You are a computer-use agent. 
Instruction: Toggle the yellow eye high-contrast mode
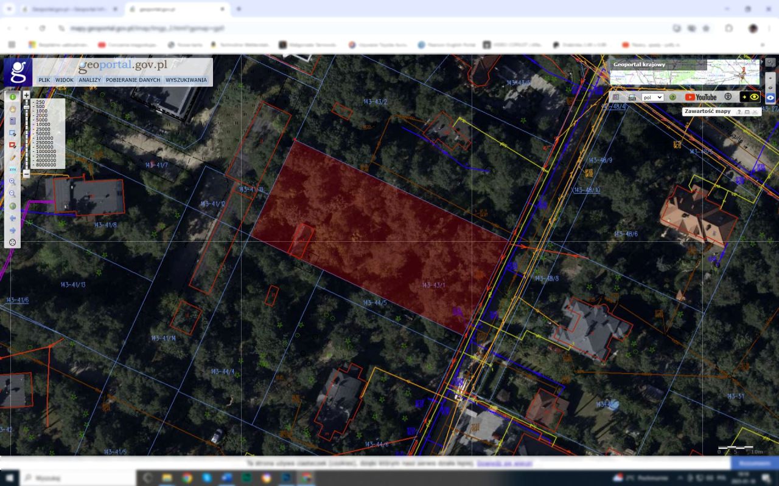(754, 97)
